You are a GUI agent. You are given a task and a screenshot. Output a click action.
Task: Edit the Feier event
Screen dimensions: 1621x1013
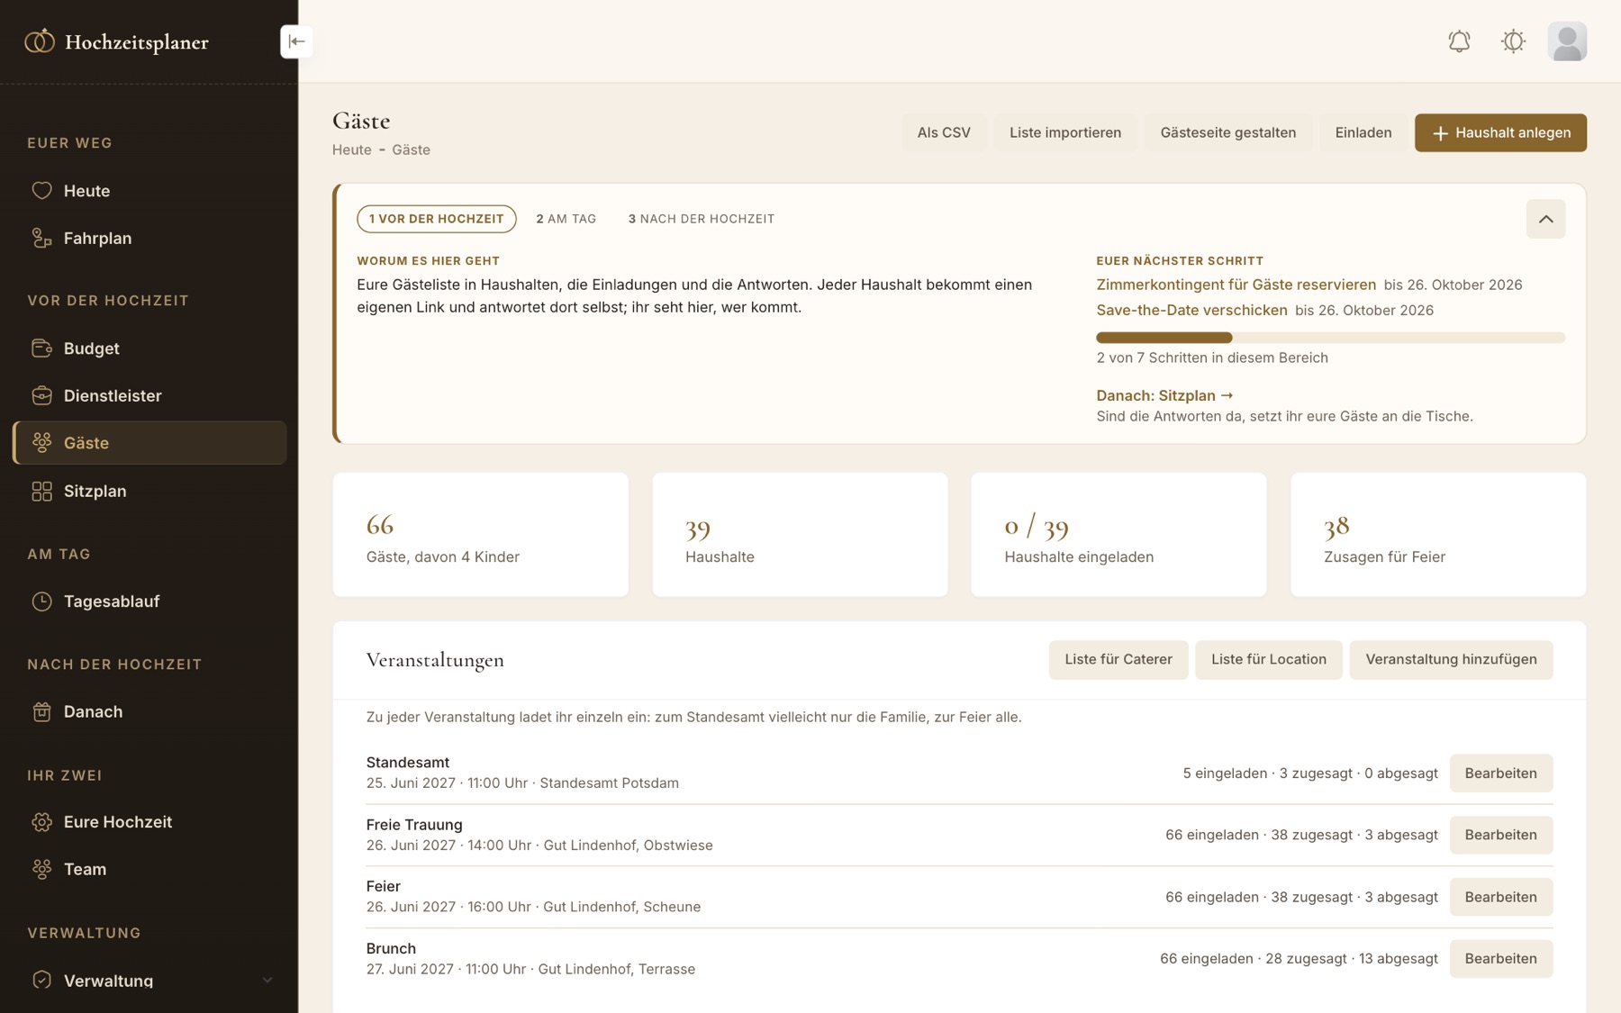[x=1500, y=897]
